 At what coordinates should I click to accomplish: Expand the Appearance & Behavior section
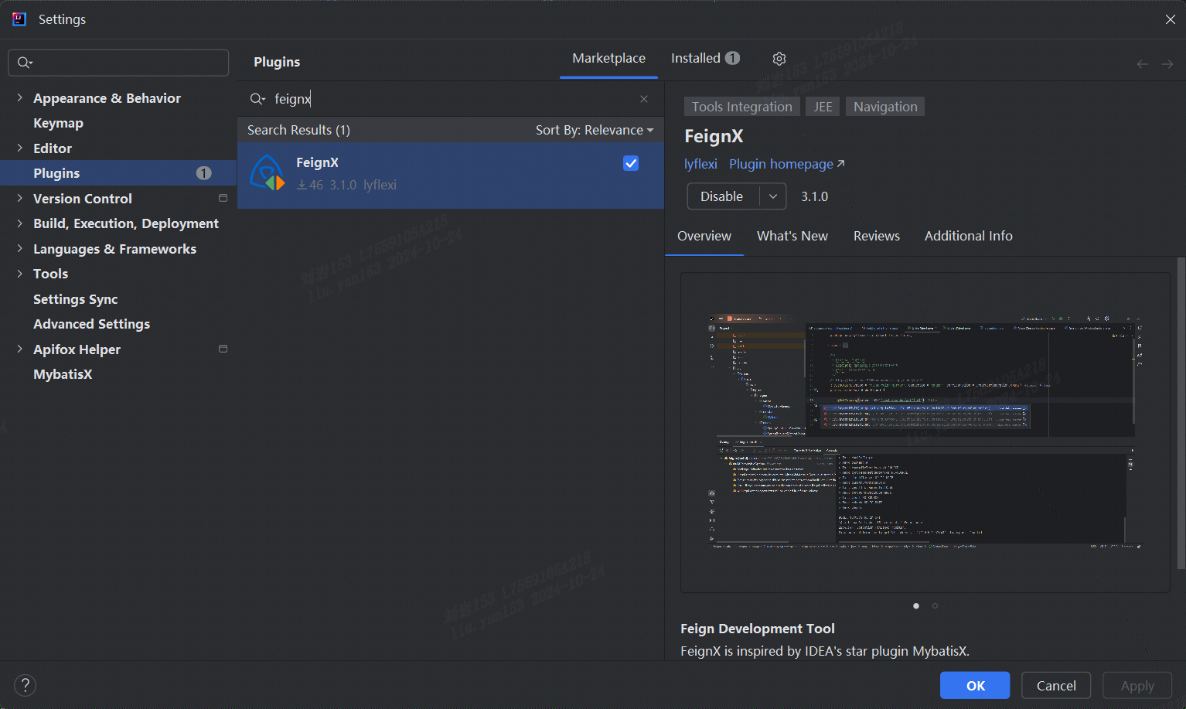click(x=19, y=98)
